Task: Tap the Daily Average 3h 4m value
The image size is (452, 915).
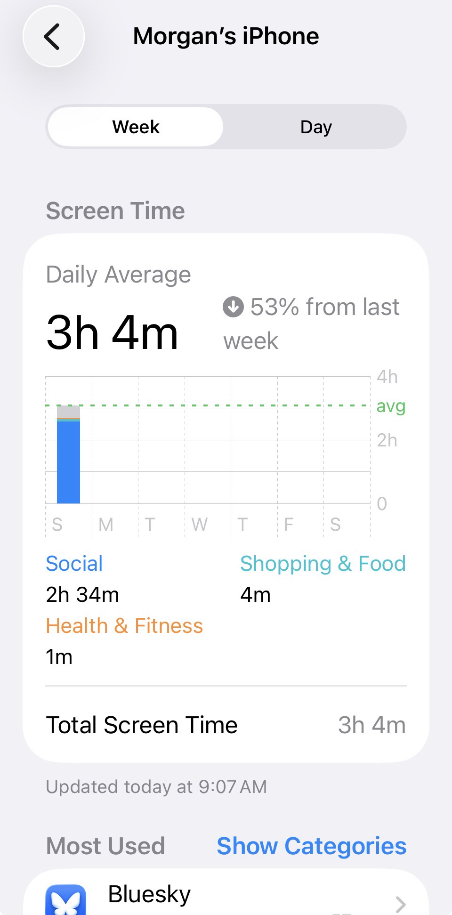Action: pyautogui.click(x=112, y=333)
